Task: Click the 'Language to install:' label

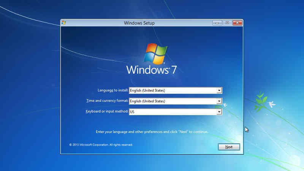Action: point(113,90)
